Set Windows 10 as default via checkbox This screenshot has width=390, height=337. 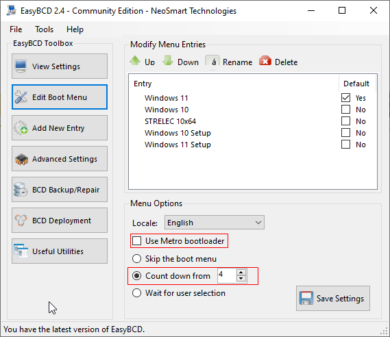coord(345,110)
